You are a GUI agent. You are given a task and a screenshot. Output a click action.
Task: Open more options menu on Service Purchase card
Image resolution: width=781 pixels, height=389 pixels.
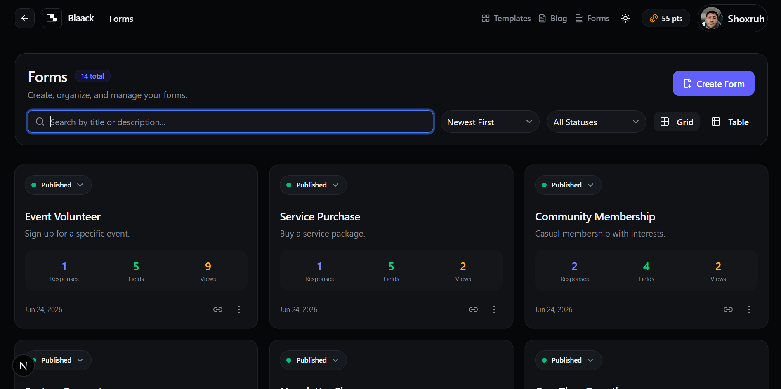pyautogui.click(x=494, y=309)
